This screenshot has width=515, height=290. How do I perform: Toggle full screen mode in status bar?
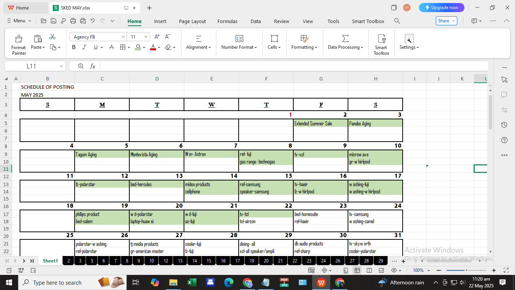pos(506,270)
